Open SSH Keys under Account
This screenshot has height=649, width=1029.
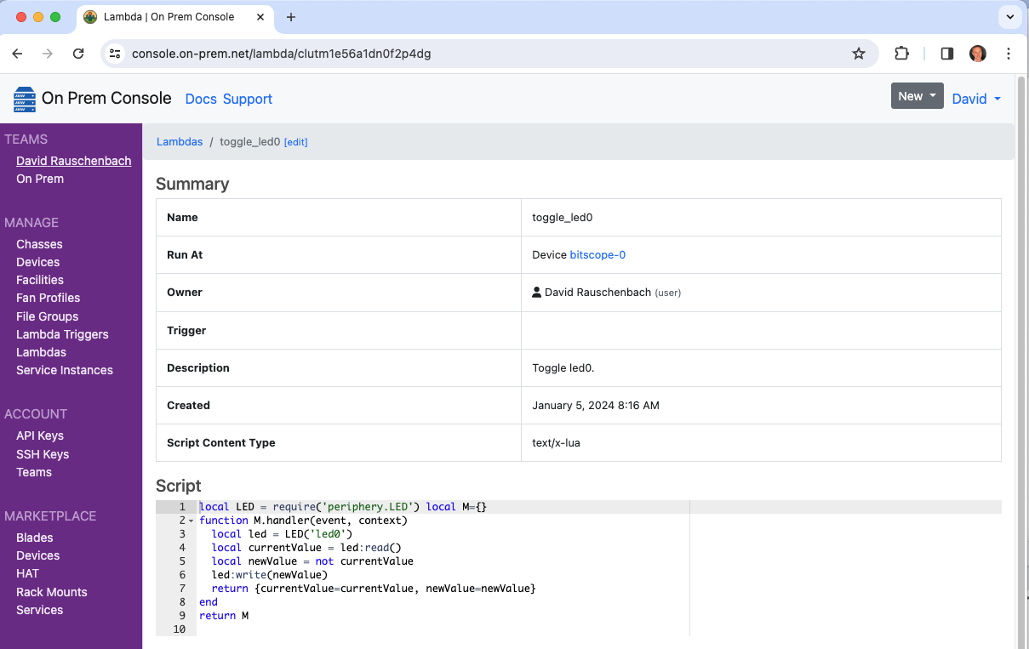pyautogui.click(x=43, y=454)
